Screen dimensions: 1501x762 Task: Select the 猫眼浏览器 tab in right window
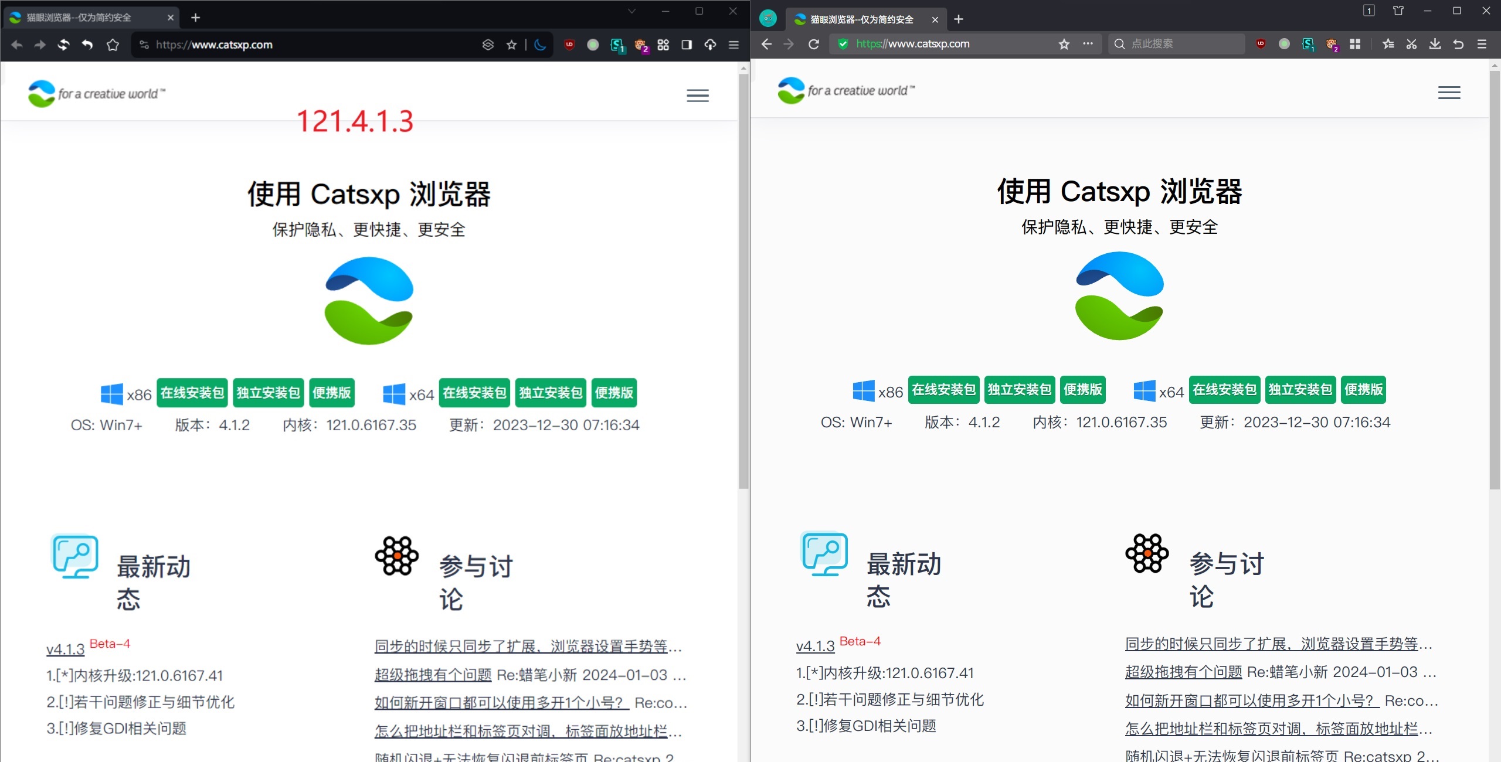865,19
